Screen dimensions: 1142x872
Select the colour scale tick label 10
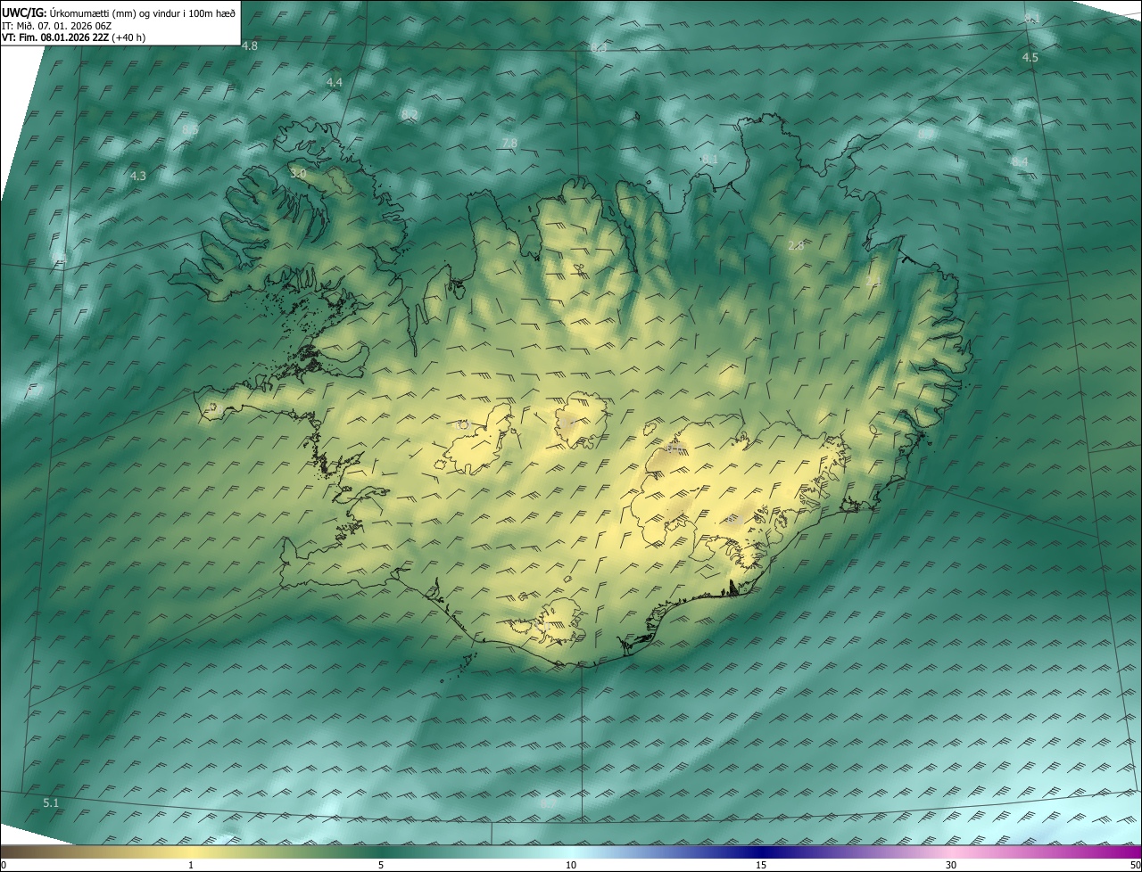571,865
